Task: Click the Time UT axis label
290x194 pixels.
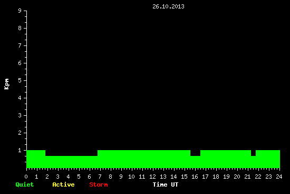Action: [166, 184]
